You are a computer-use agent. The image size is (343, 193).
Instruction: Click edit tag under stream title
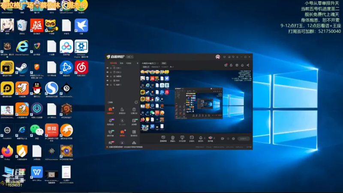coord(146,67)
